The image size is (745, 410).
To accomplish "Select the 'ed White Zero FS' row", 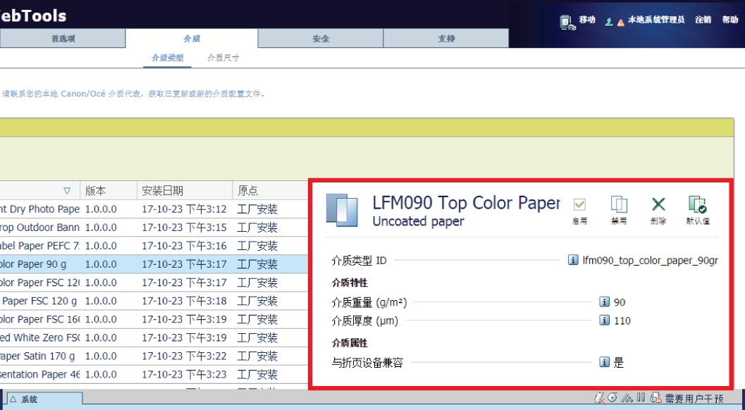I will [154, 337].
